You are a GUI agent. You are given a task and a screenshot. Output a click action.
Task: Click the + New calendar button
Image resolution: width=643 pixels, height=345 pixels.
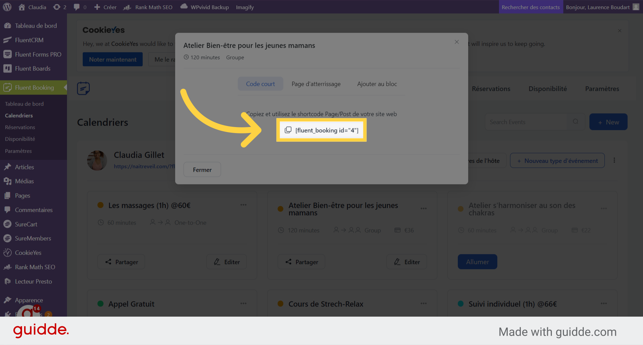pos(609,122)
